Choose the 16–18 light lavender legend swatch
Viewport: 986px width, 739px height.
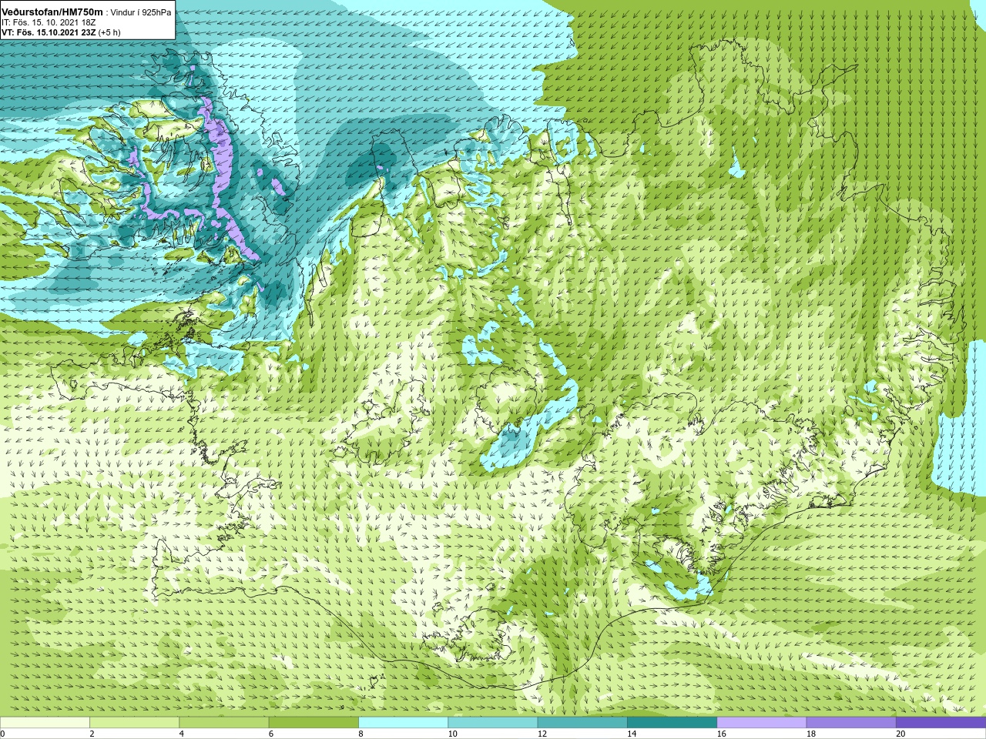pyautogui.click(x=762, y=723)
